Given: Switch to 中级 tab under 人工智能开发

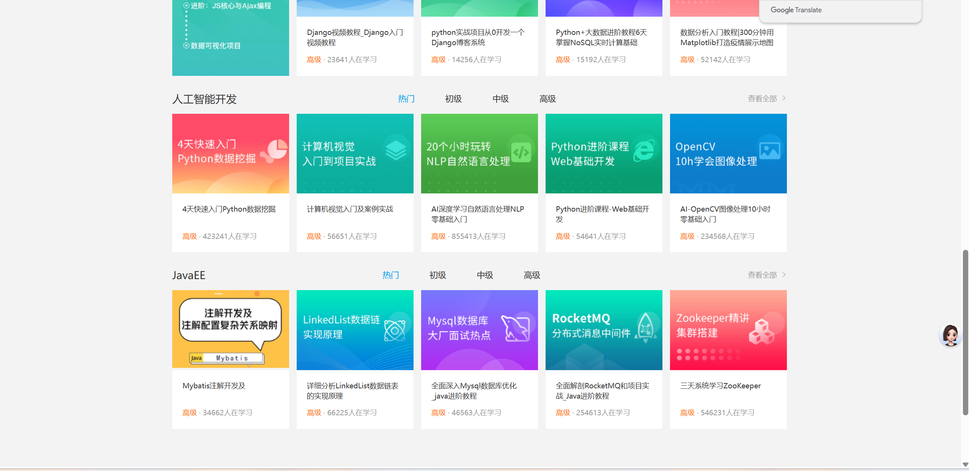Looking at the screenshot, I should [500, 99].
